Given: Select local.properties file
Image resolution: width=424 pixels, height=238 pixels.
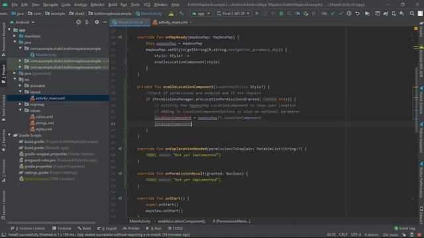Looking at the screenshot, I should pyautogui.click(x=37, y=179).
